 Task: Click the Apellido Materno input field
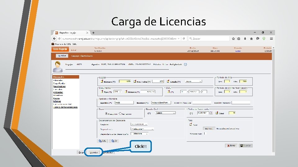pos(241,103)
